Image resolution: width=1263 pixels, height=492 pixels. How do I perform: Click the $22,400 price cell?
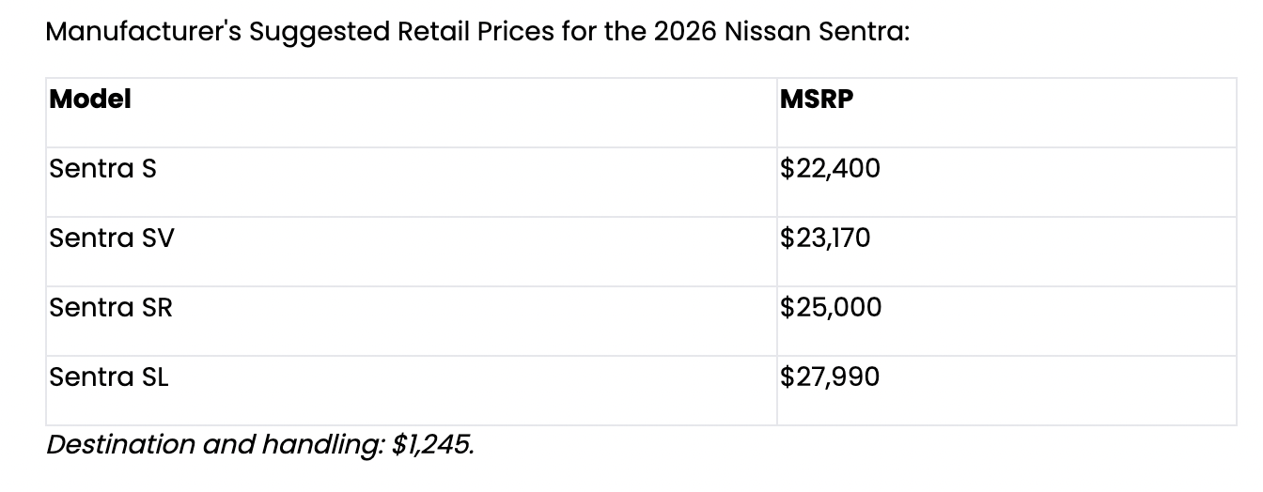click(830, 169)
